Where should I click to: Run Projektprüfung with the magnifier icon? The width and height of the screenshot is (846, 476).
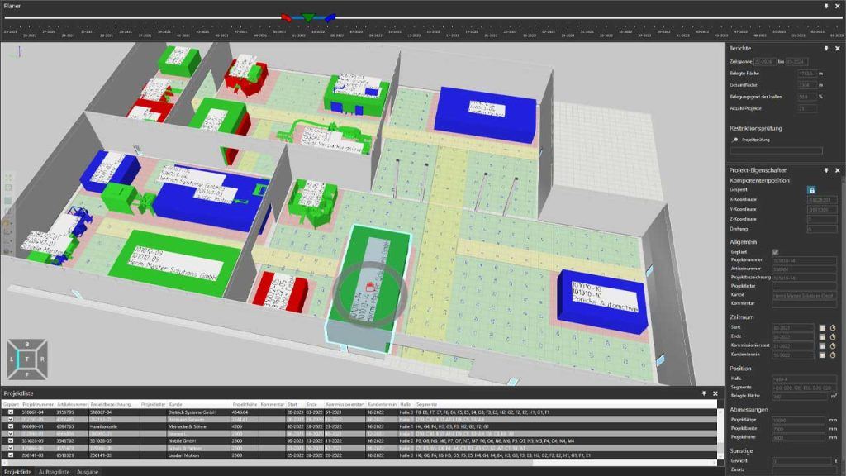pos(734,140)
